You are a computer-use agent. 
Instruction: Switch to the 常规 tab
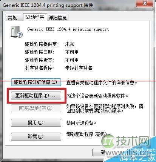[x=12, y=18]
